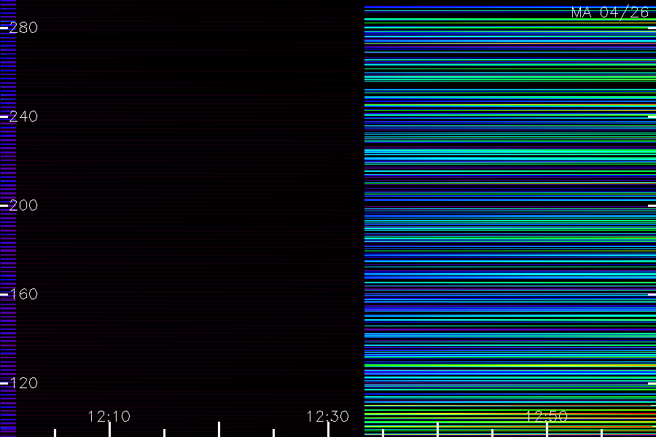Image resolution: width=656 pixels, height=437 pixels.
Task: Select the 12:30 time label
Action: coord(327,417)
